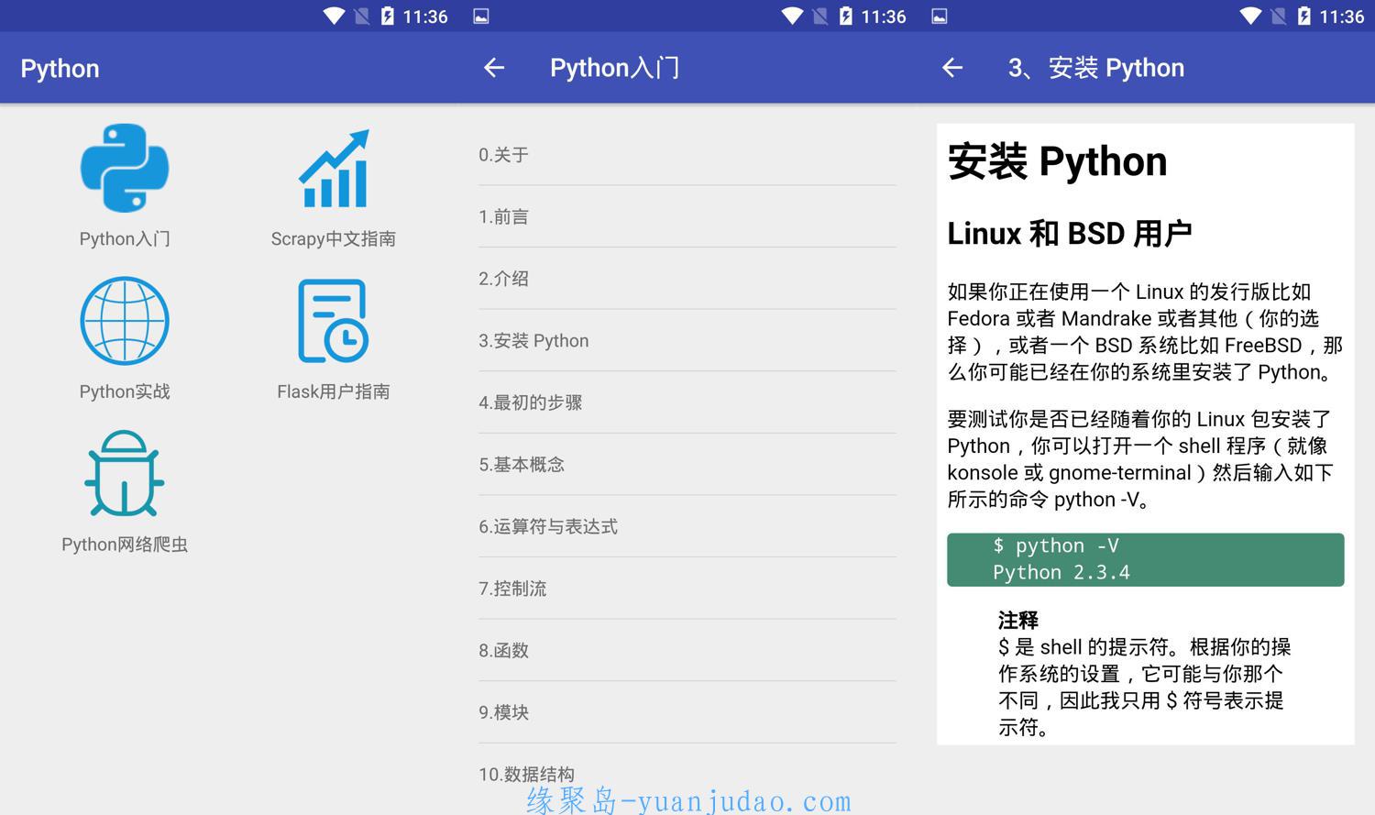
Task: Tap the 3、安装 Python app bar title
Action: coord(1096,68)
